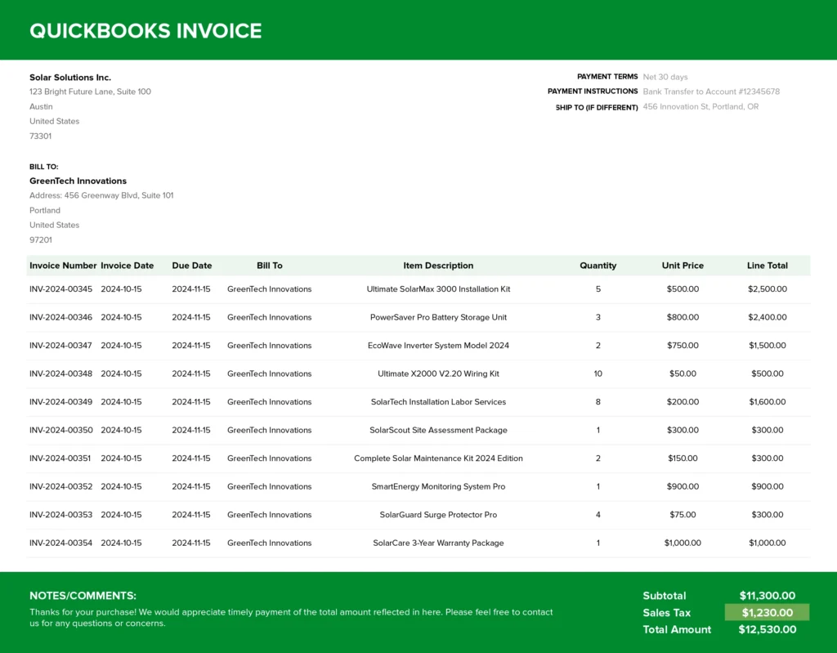Screen dimensions: 837x653
Task: Click the Invoice Date column header
Action: pos(127,266)
